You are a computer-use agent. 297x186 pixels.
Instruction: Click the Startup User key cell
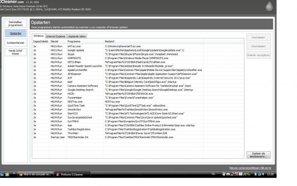(58, 137)
